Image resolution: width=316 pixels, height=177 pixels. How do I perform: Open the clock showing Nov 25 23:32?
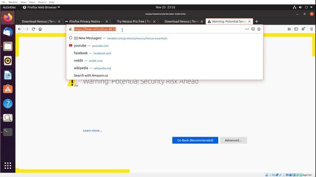[165, 7]
